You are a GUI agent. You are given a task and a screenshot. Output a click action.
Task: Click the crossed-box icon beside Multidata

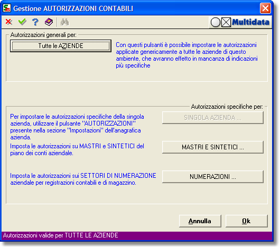(x=226, y=22)
